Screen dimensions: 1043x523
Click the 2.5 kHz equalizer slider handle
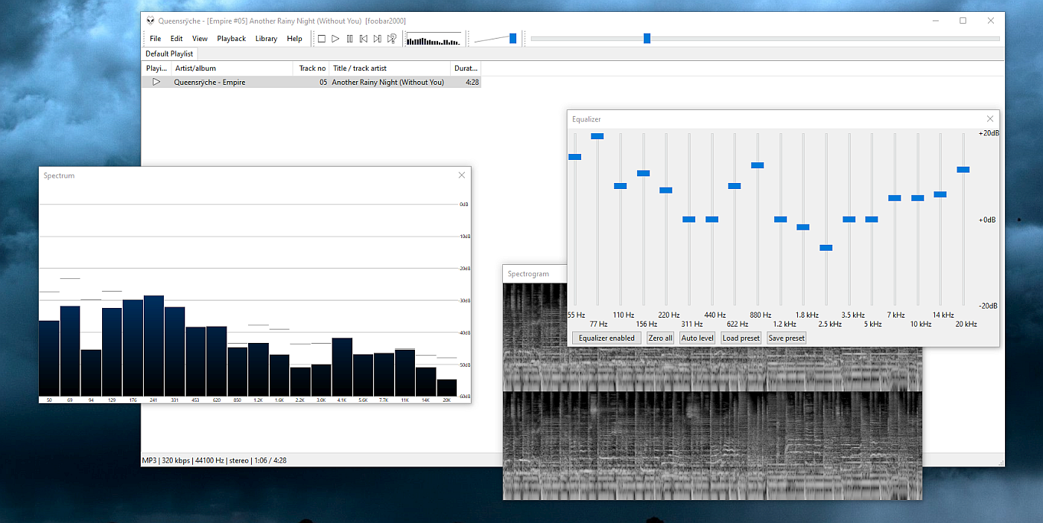coord(826,248)
